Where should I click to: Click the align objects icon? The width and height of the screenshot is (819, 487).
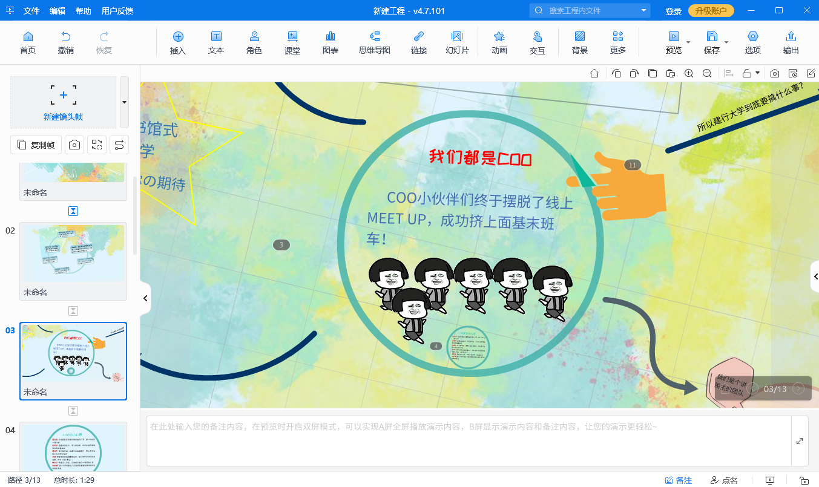click(x=729, y=73)
